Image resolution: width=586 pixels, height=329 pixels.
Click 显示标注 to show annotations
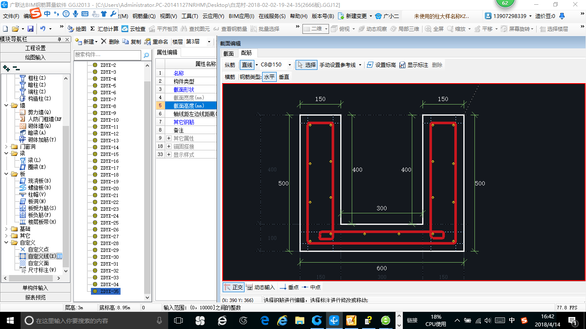click(414, 65)
